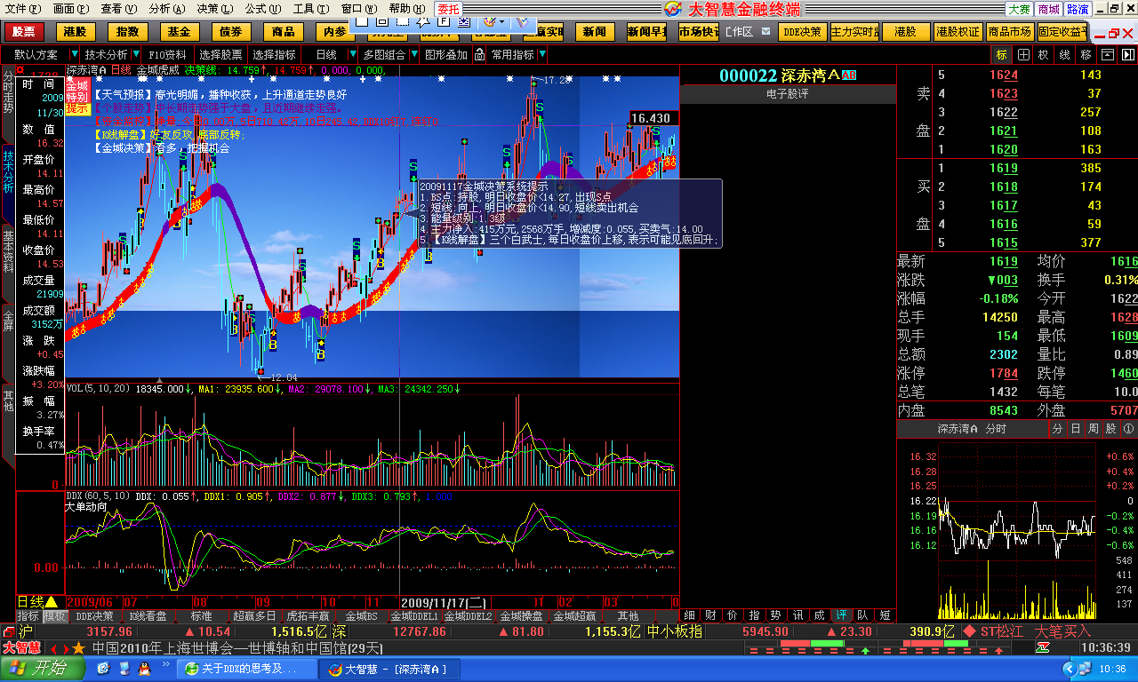Click the QQ penguin quick-launch icon
Screen dimensions: 1138x682
coord(143,669)
